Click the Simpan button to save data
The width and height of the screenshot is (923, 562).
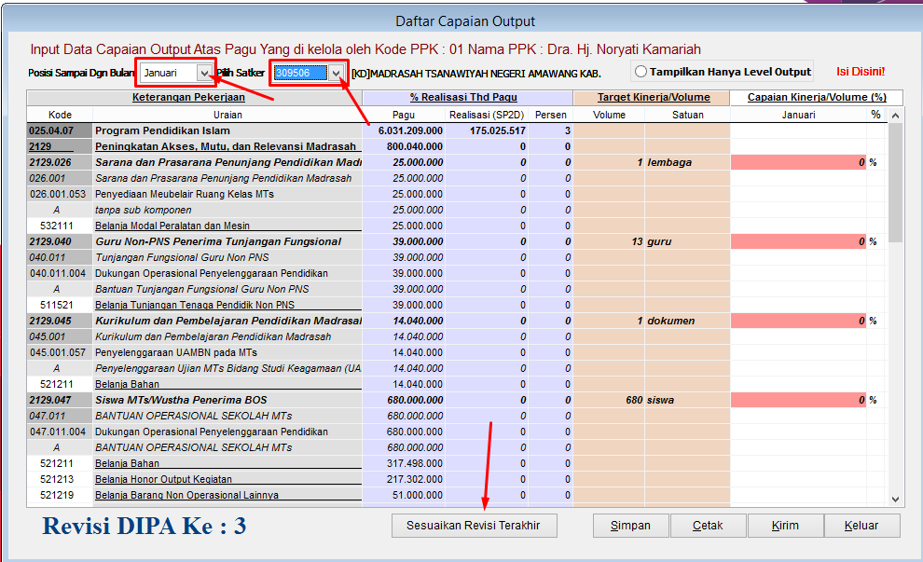[630, 525]
